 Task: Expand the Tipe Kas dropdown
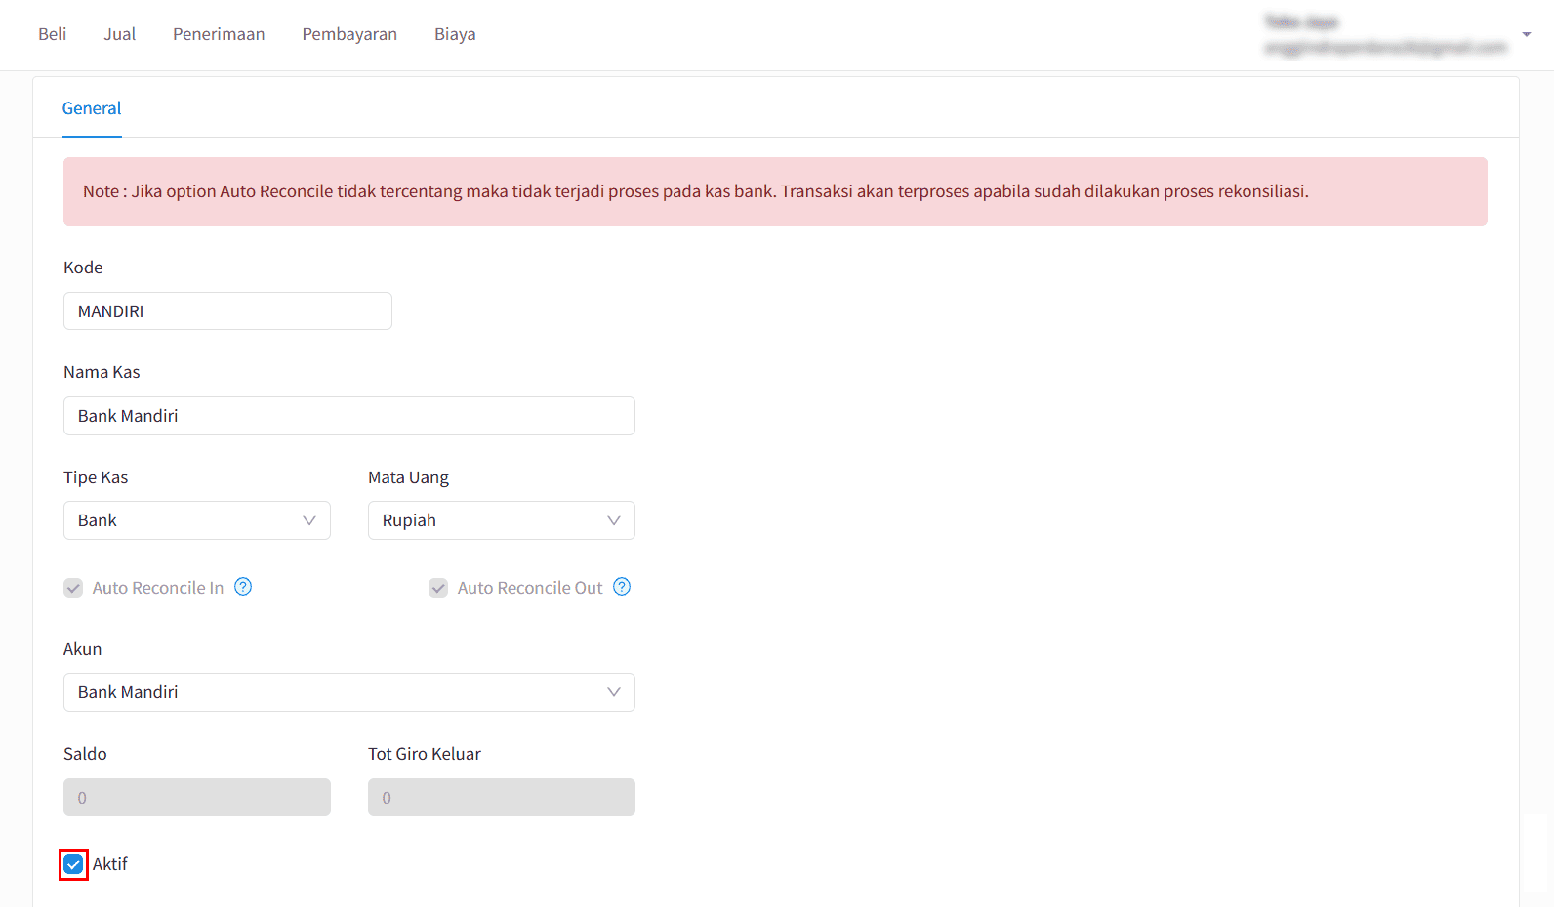(x=197, y=520)
